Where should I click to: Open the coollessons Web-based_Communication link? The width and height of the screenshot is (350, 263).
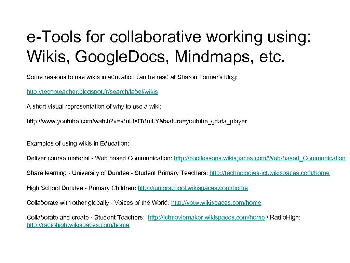tap(260, 158)
